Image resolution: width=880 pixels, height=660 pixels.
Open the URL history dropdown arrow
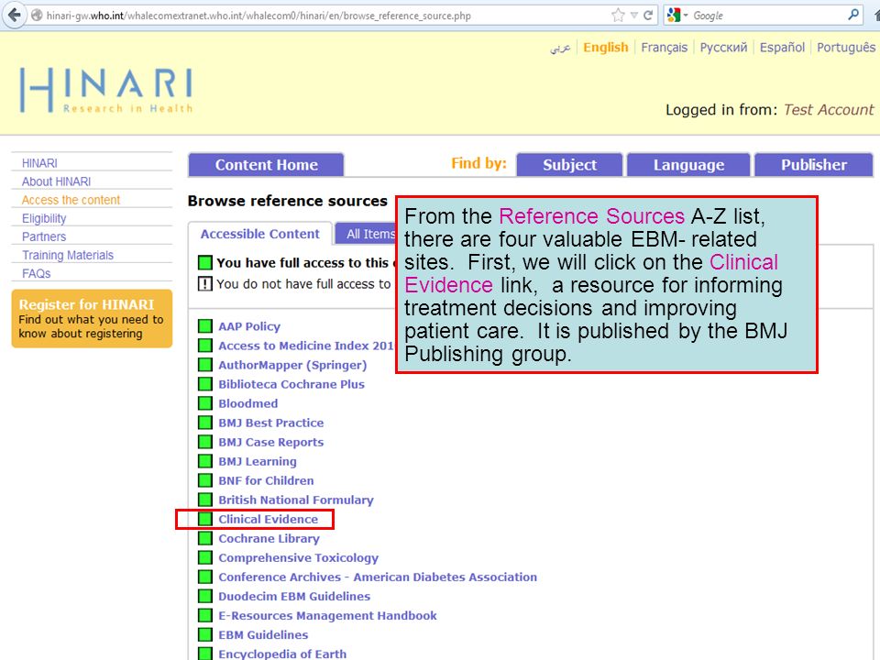[634, 16]
